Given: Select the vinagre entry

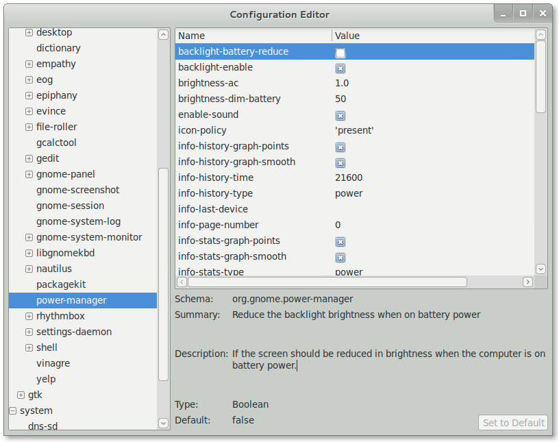Looking at the screenshot, I should [x=53, y=363].
